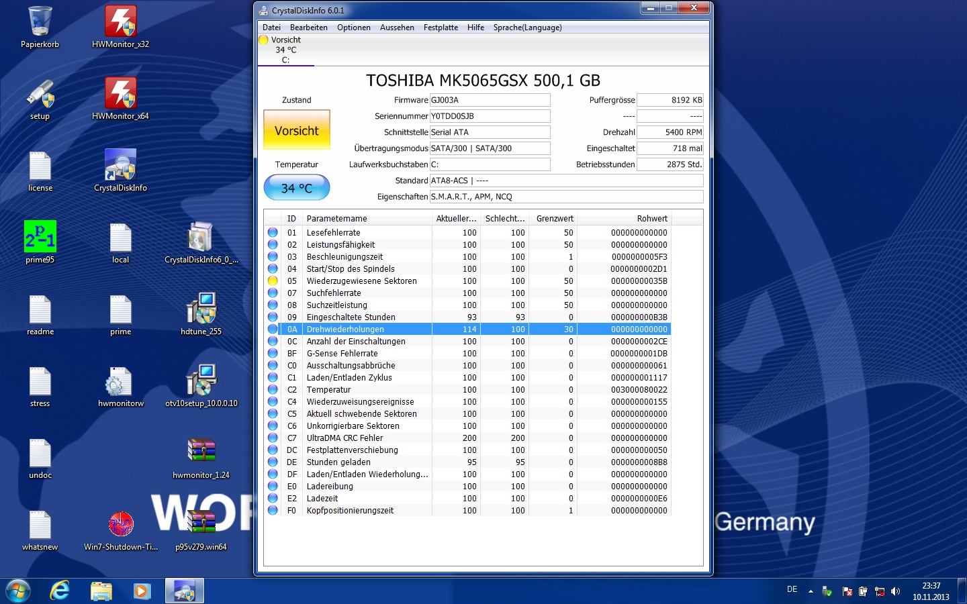Open the Hilfe menu

[475, 28]
